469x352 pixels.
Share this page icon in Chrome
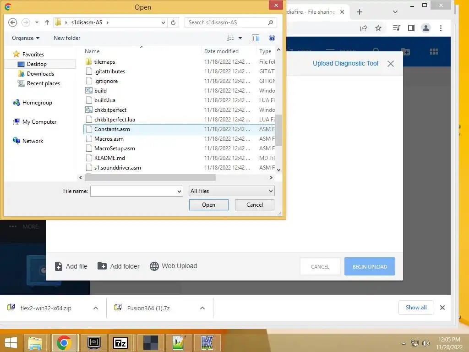coord(364,28)
